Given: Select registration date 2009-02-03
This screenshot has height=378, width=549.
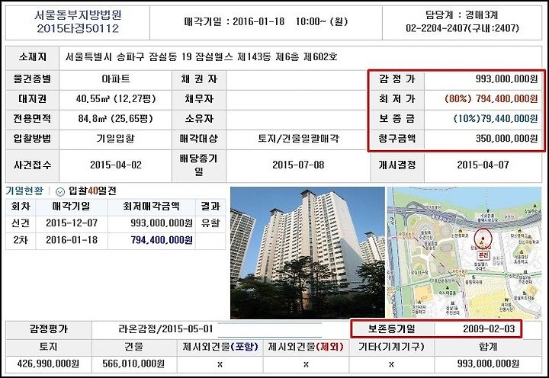Looking at the screenshot, I should (489, 329).
